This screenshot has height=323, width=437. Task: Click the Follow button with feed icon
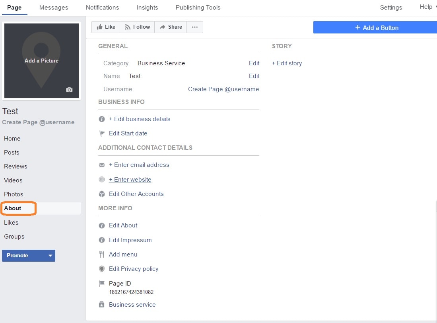tap(138, 27)
